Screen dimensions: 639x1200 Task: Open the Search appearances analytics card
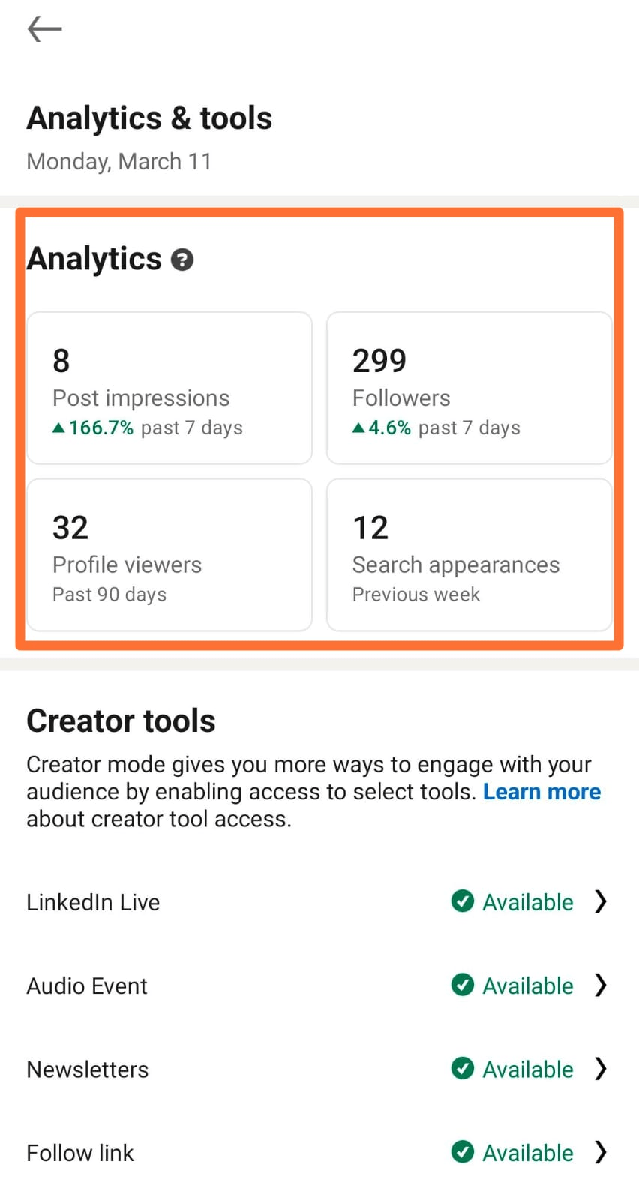[x=469, y=555]
